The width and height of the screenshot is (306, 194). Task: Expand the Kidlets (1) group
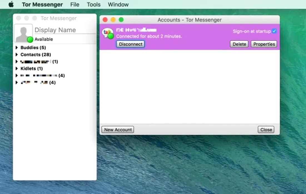(x=17, y=68)
